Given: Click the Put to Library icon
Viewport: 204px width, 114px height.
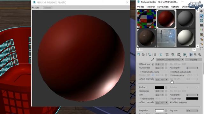Looking at the screenshot, I should (173, 55).
